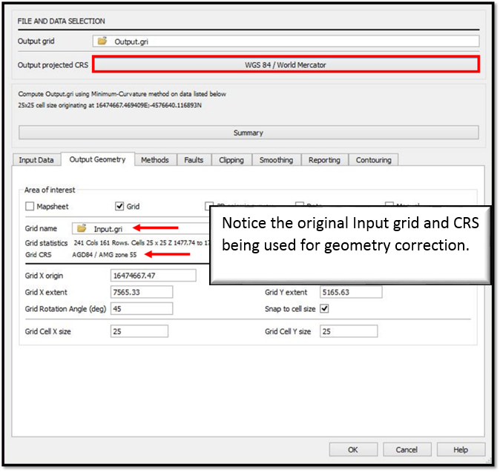Viewport: 500px width, 472px height.
Task: Expand the Summary section bar
Action: point(249,133)
